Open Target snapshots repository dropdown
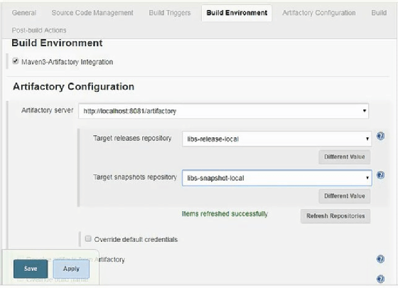The width and height of the screenshot is (398, 288). click(277, 178)
